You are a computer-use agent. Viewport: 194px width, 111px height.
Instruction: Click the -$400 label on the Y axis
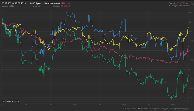tap(191, 98)
